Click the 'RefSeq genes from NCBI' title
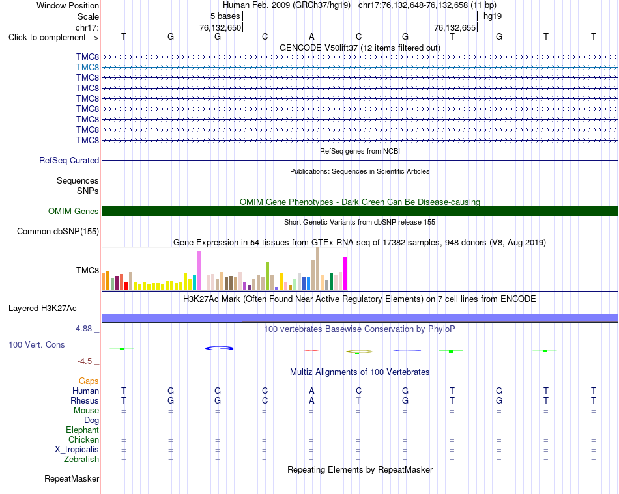 (360, 151)
